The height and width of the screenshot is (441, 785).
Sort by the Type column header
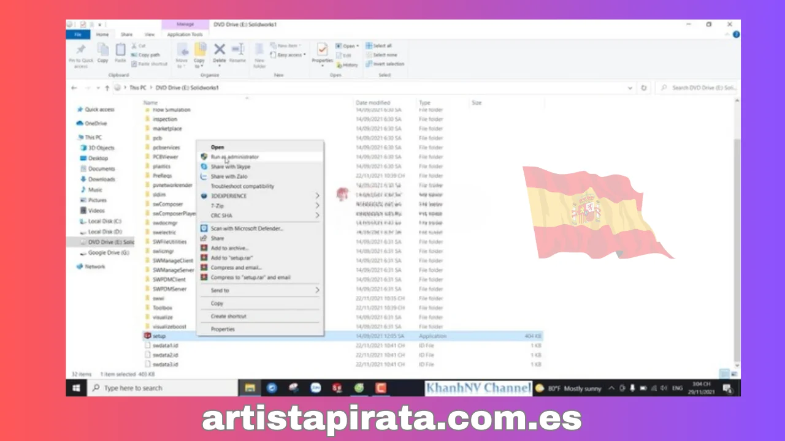click(424, 103)
